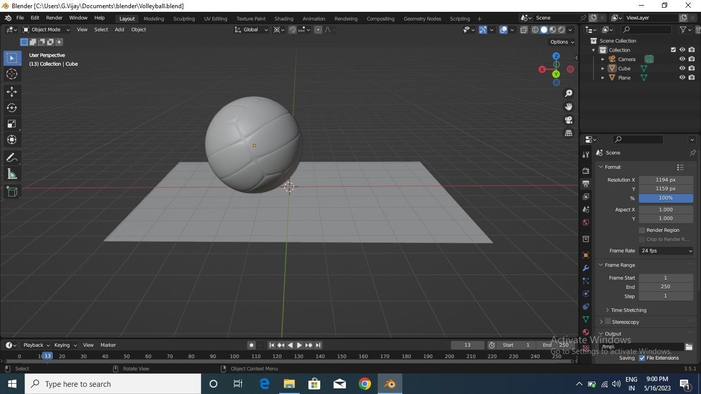Open the Physics properties tab

pos(586,293)
